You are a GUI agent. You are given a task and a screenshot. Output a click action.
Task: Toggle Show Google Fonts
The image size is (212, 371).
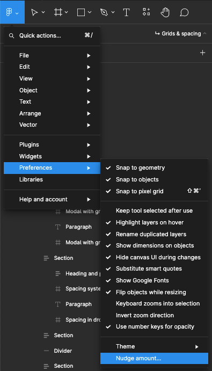pos(154,280)
